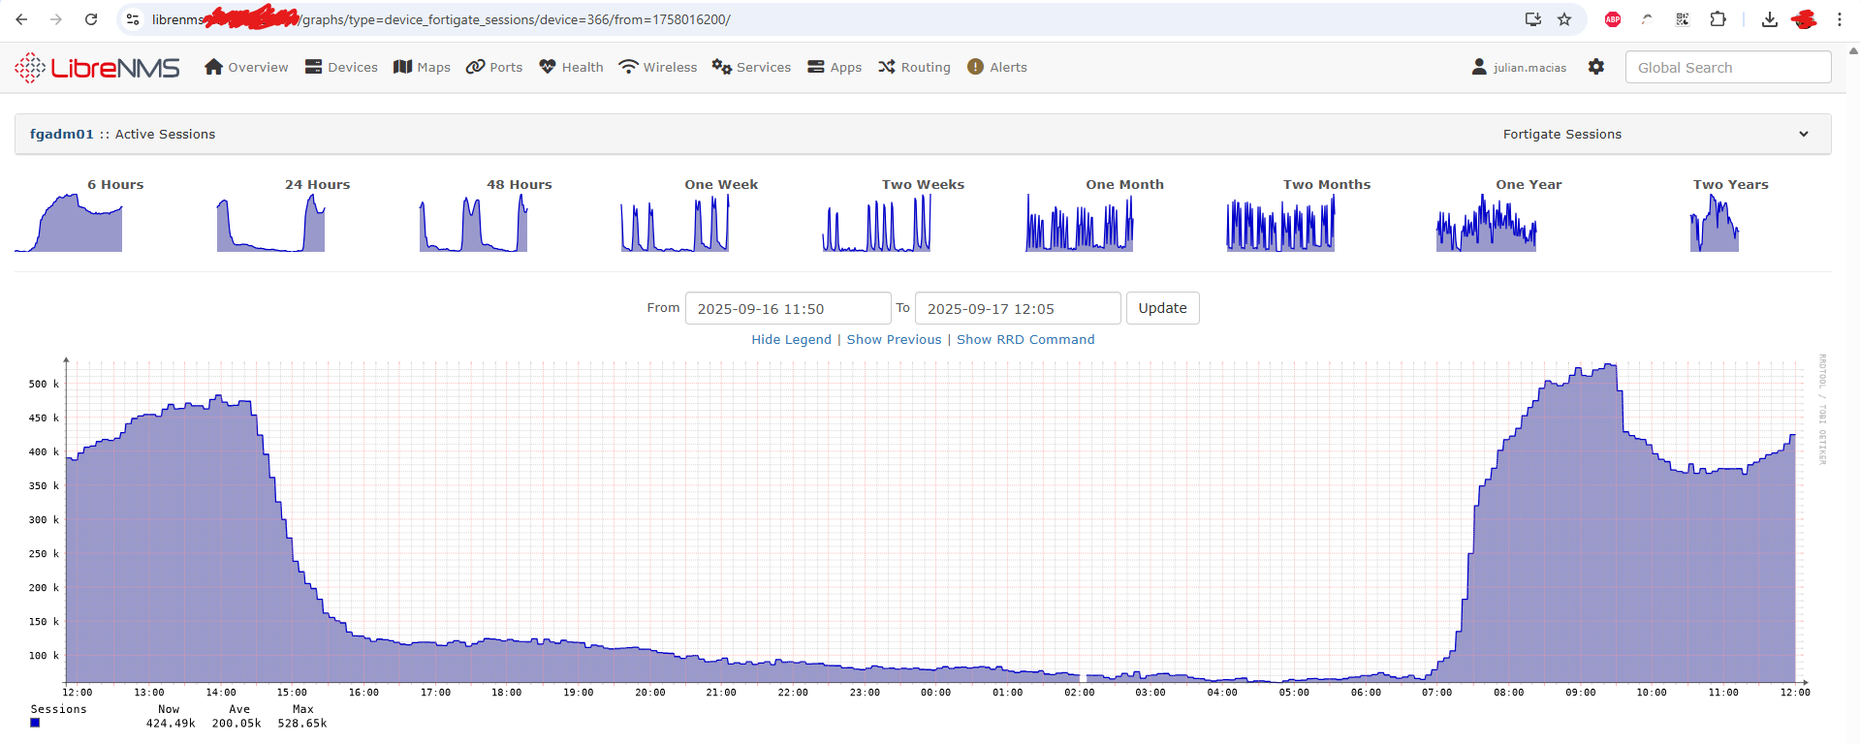This screenshot has width=1860, height=744.
Task: Click the browser downloads icon
Action: coord(1769,19)
